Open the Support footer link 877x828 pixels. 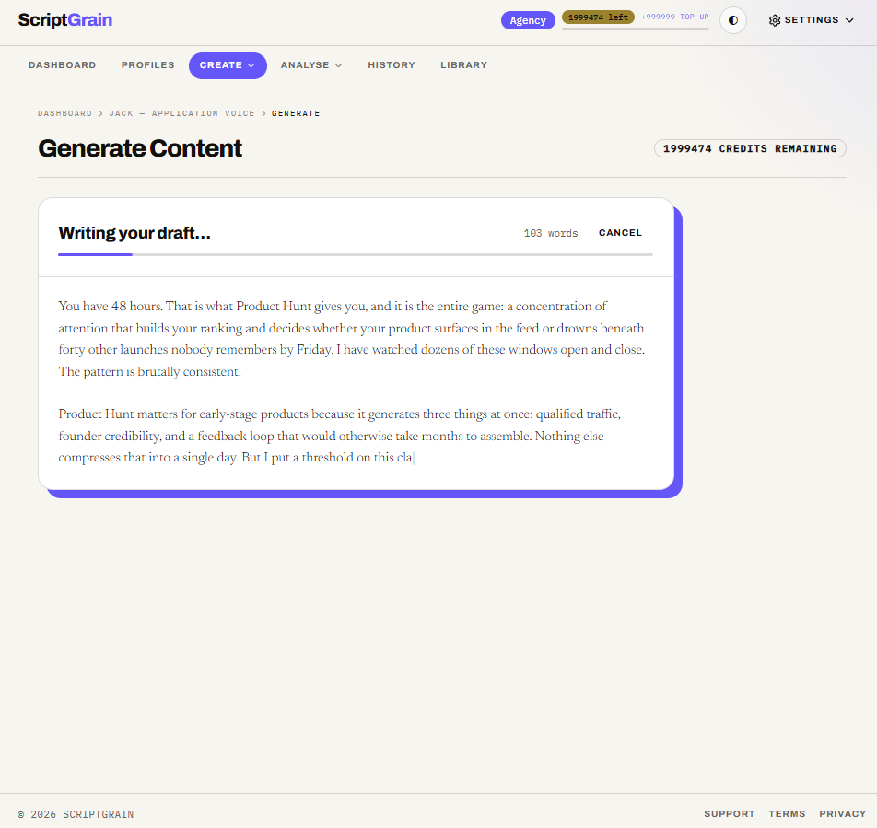(729, 813)
